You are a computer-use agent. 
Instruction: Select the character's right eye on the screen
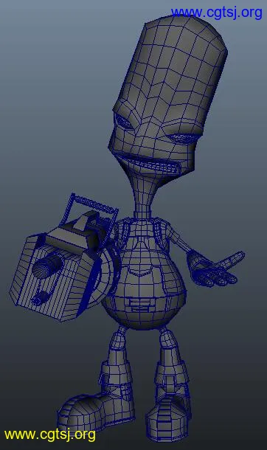[183, 139]
